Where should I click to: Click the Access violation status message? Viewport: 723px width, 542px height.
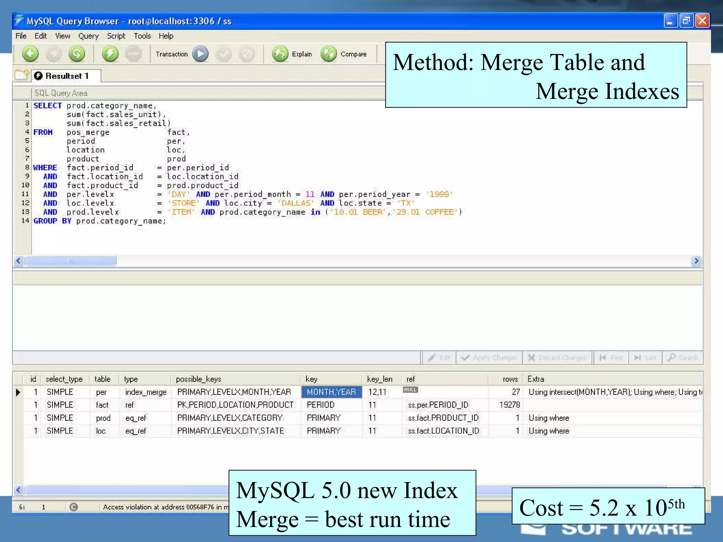pos(165,507)
